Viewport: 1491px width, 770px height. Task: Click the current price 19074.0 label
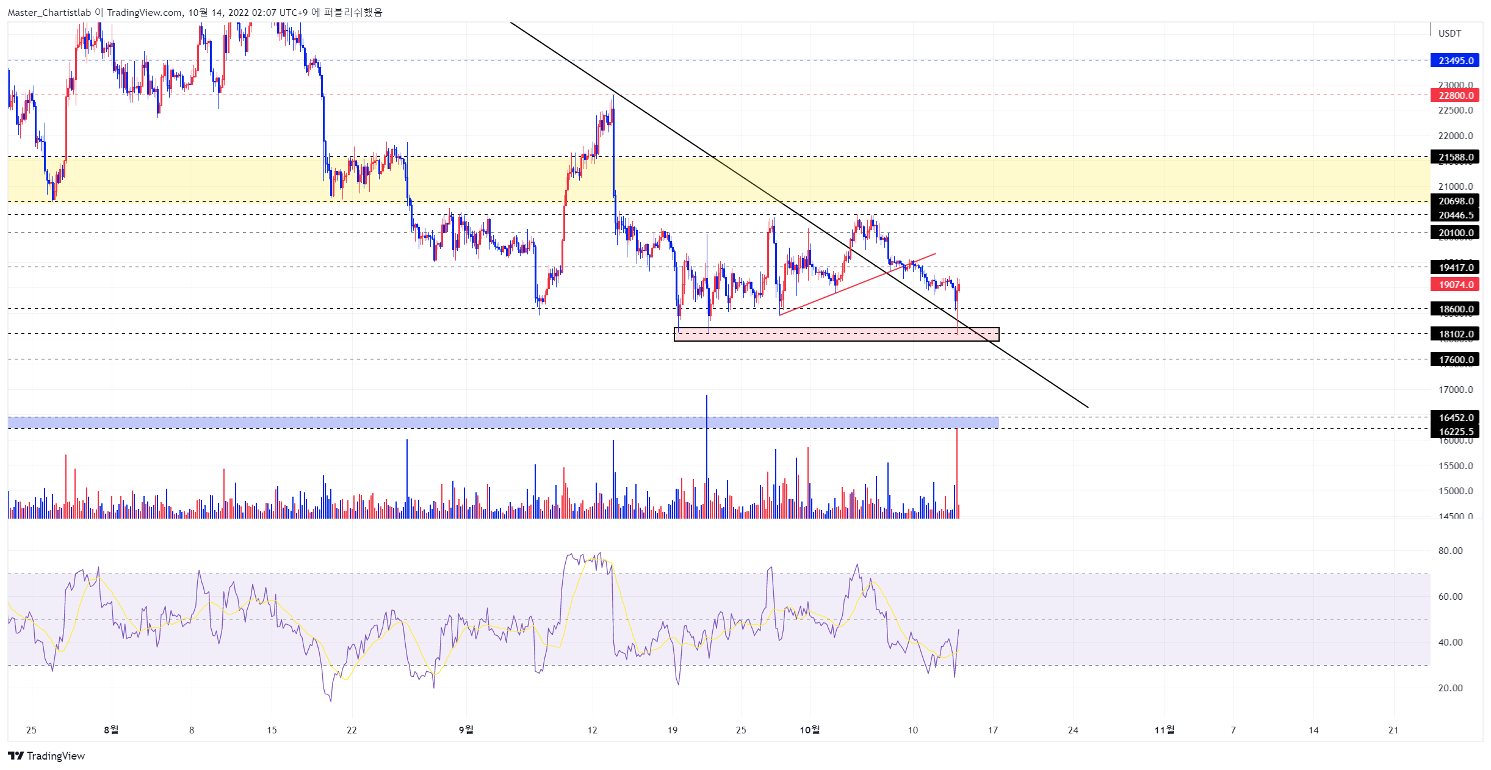point(1455,284)
